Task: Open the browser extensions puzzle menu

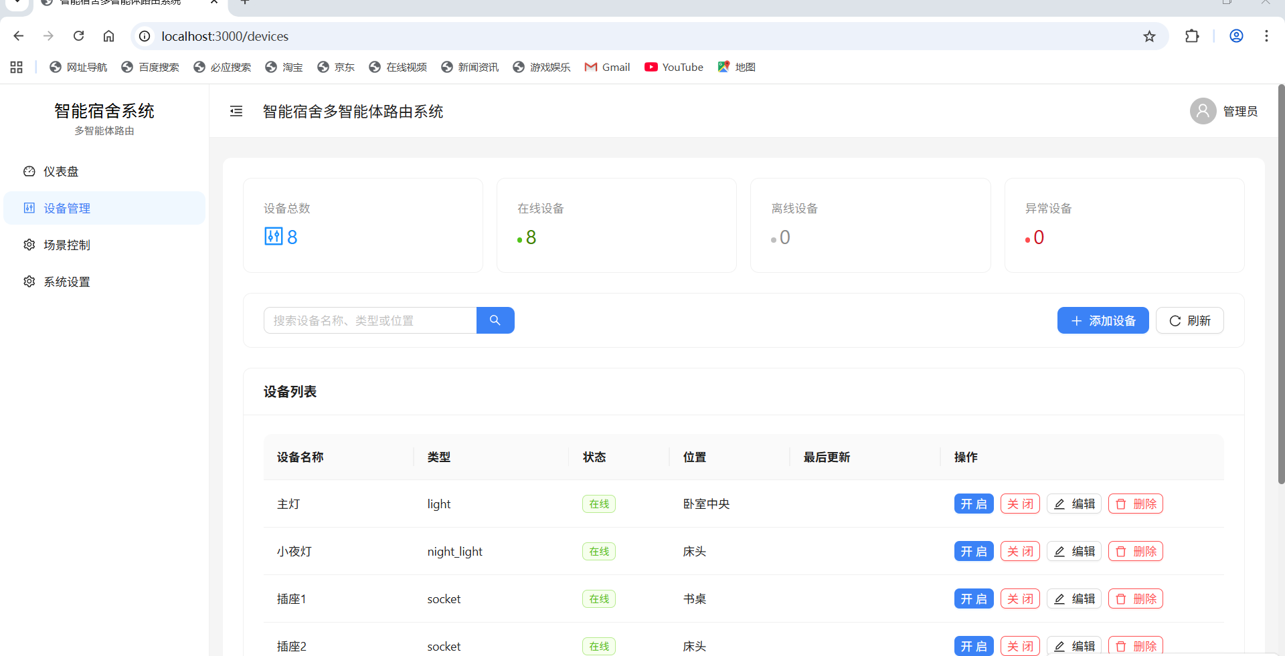Action: click(x=1193, y=36)
